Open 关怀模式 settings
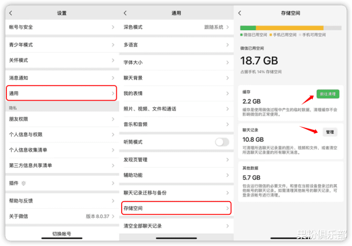 [62, 60]
